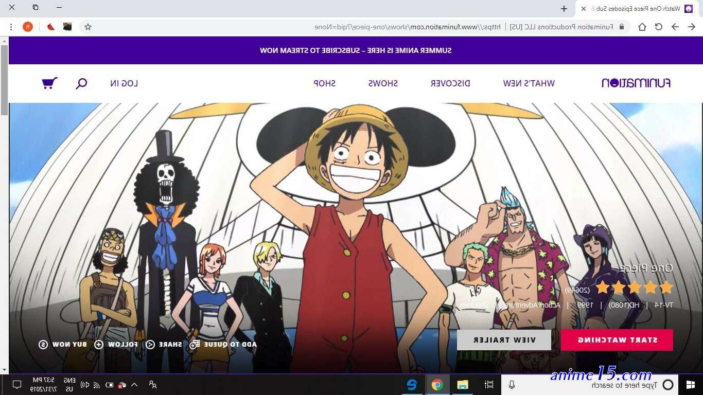
Task: Click the summer anime subscribe banner
Action: 356,50
